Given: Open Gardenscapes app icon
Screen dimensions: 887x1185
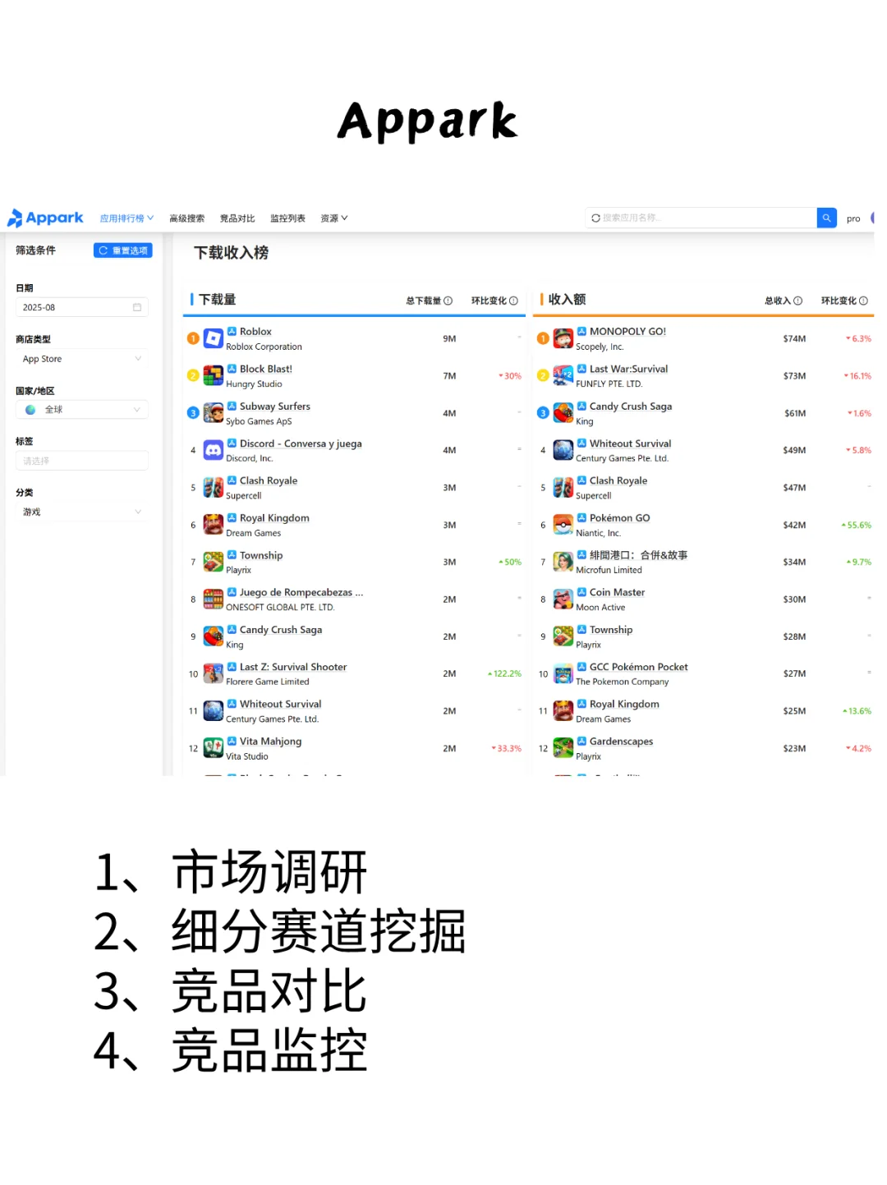Looking at the screenshot, I should click(x=563, y=748).
